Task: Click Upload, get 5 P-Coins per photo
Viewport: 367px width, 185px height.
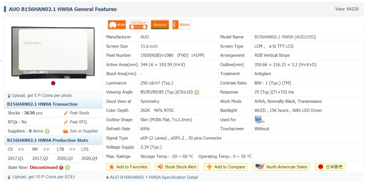Action: click(42, 96)
